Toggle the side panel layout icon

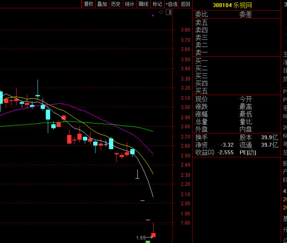click(x=169, y=13)
